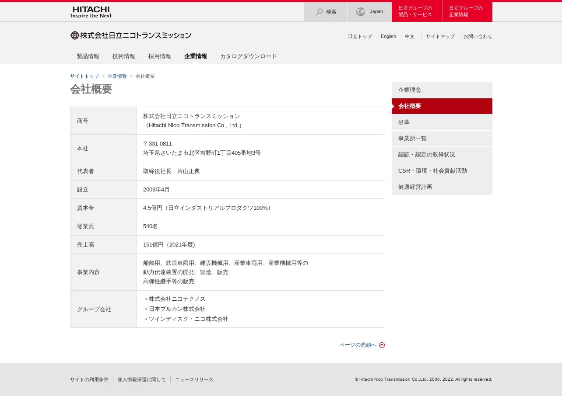Click the グループ会社 row label
This screenshot has width=562, height=396.
click(x=94, y=309)
